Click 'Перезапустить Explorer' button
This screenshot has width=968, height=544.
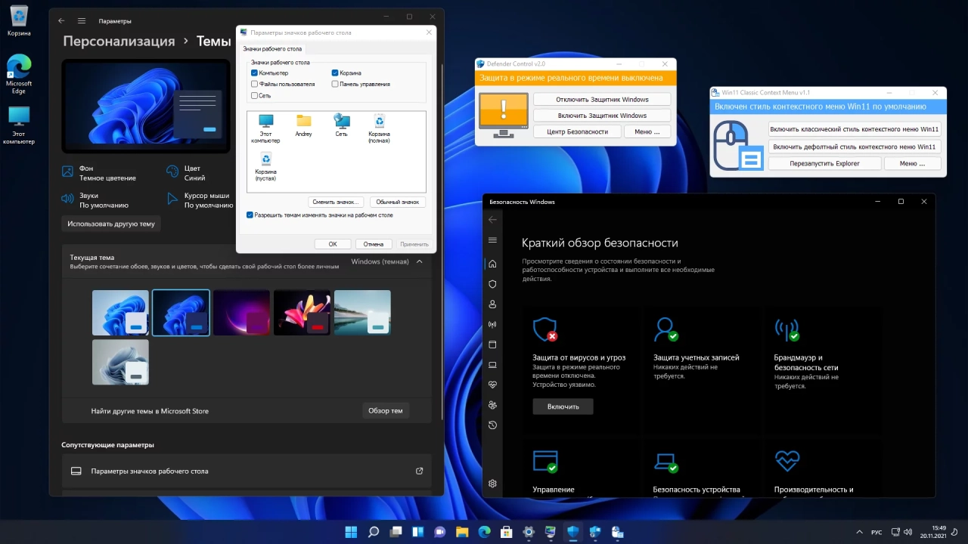click(x=825, y=163)
